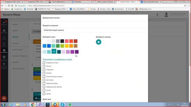The image size is (191, 107).
Task: Select the checked teal color swatch
Action: tap(54, 51)
